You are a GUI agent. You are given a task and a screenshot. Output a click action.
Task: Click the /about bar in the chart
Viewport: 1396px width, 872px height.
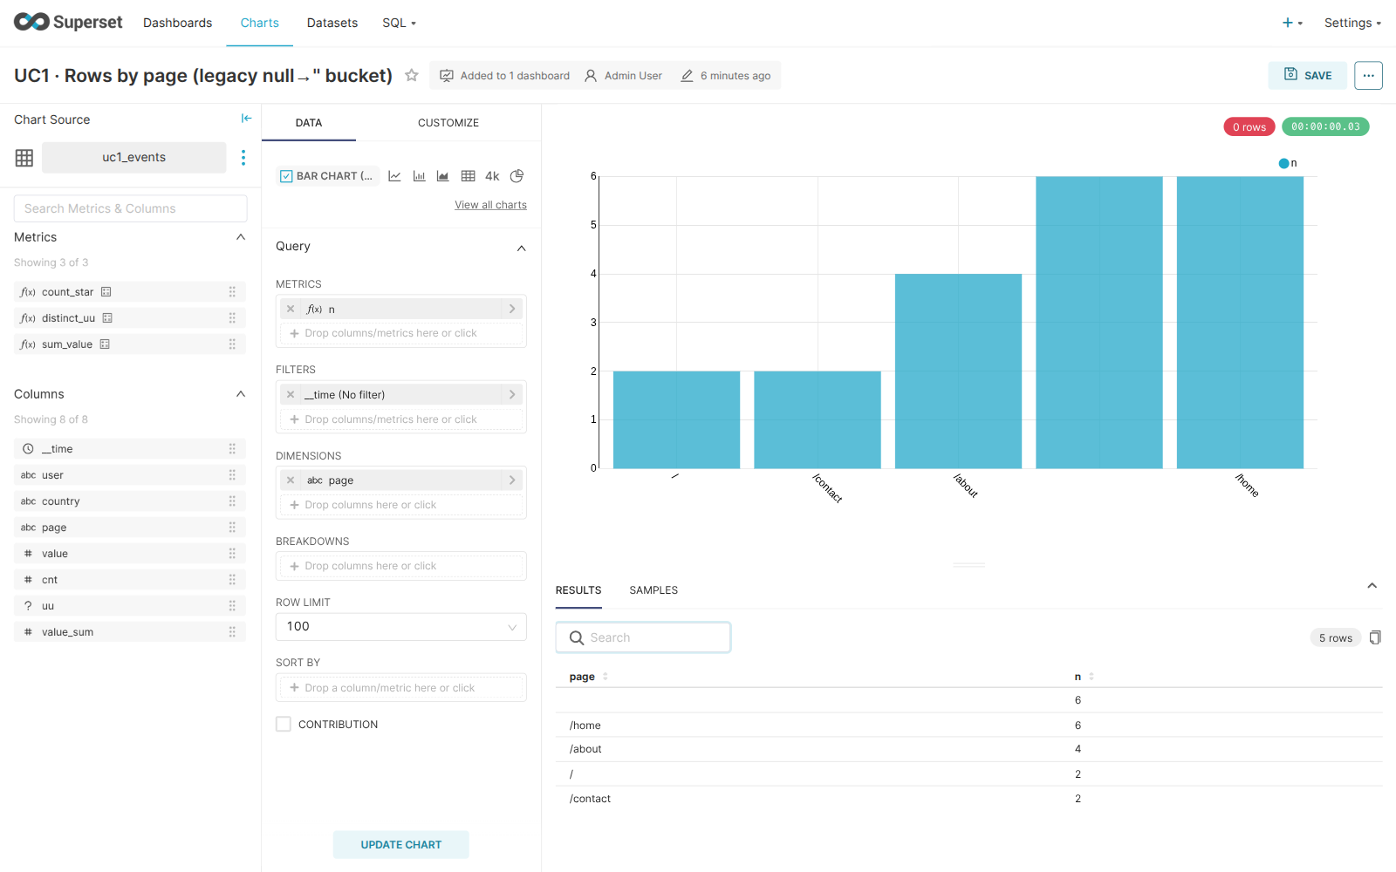coord(958,371)
